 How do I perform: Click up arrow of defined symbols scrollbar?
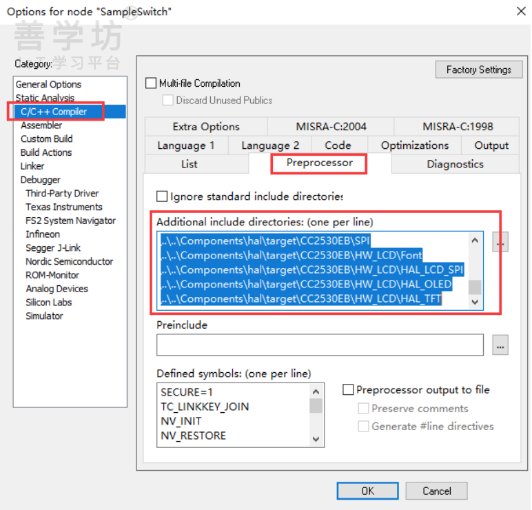(316, 392)
